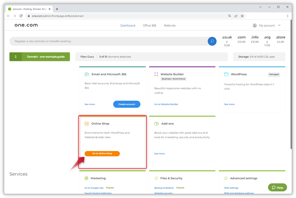Open the domain selector one-example.guide
The image size is (296, 198).
40,57
